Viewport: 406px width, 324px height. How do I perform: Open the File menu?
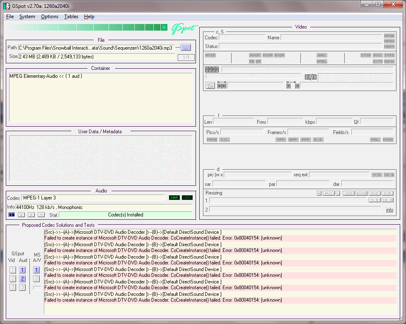(x=10, y=17)
